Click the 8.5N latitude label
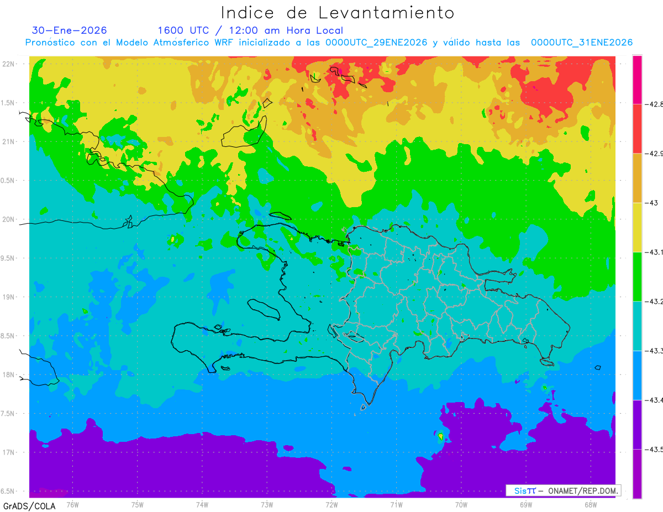Viewport: 663px width, 512px height. 8,336
